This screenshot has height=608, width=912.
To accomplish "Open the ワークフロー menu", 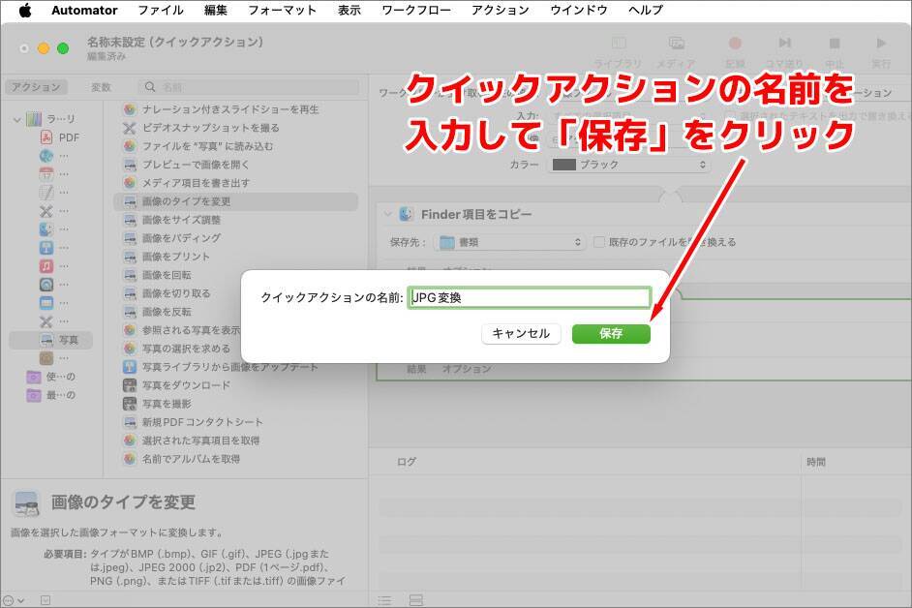I will [x=416, y=10].
